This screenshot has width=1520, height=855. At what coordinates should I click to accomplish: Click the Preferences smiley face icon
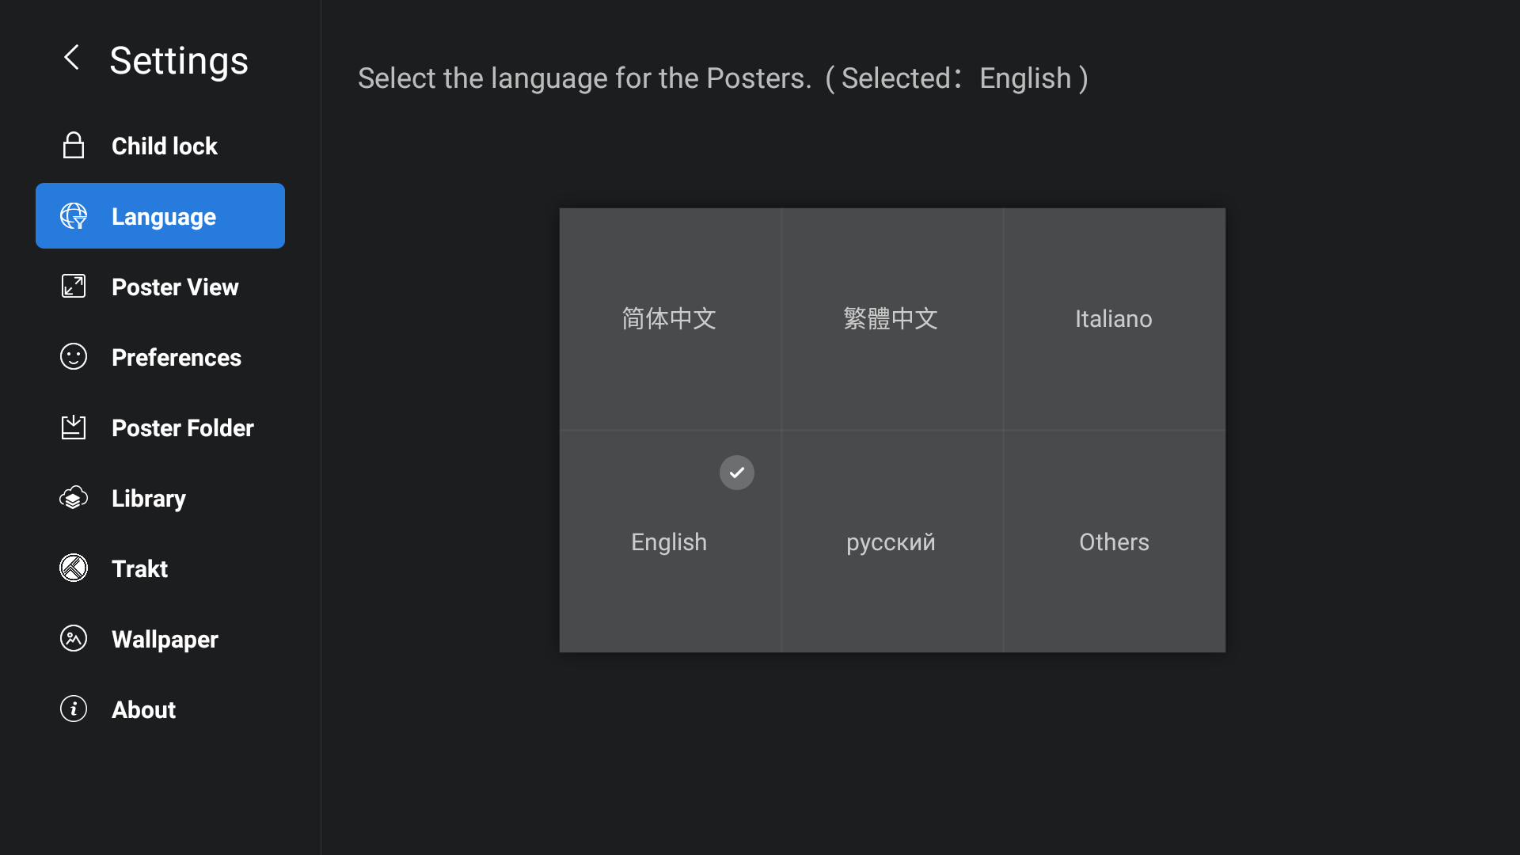click(74, 357)
